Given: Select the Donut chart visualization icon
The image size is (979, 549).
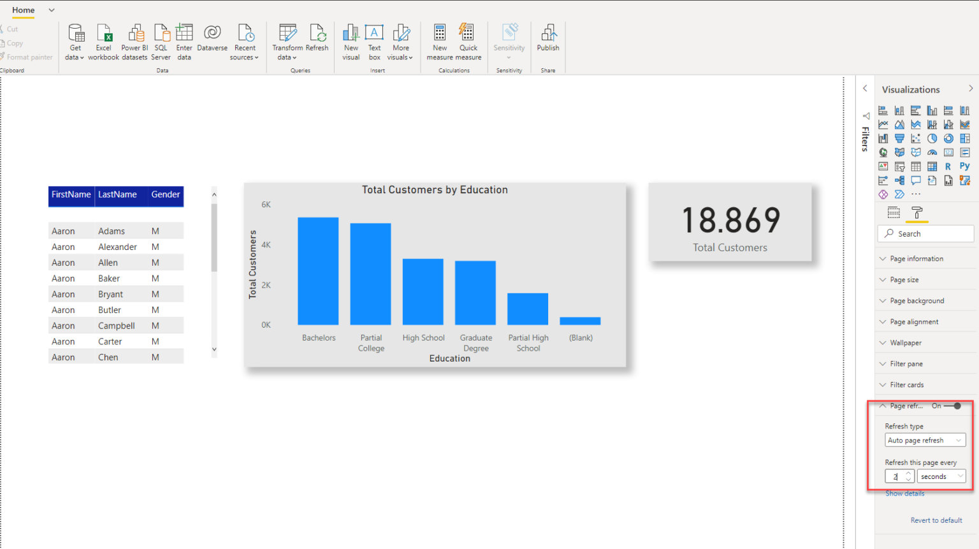Looking at the screenshot, I should [948, 138].
